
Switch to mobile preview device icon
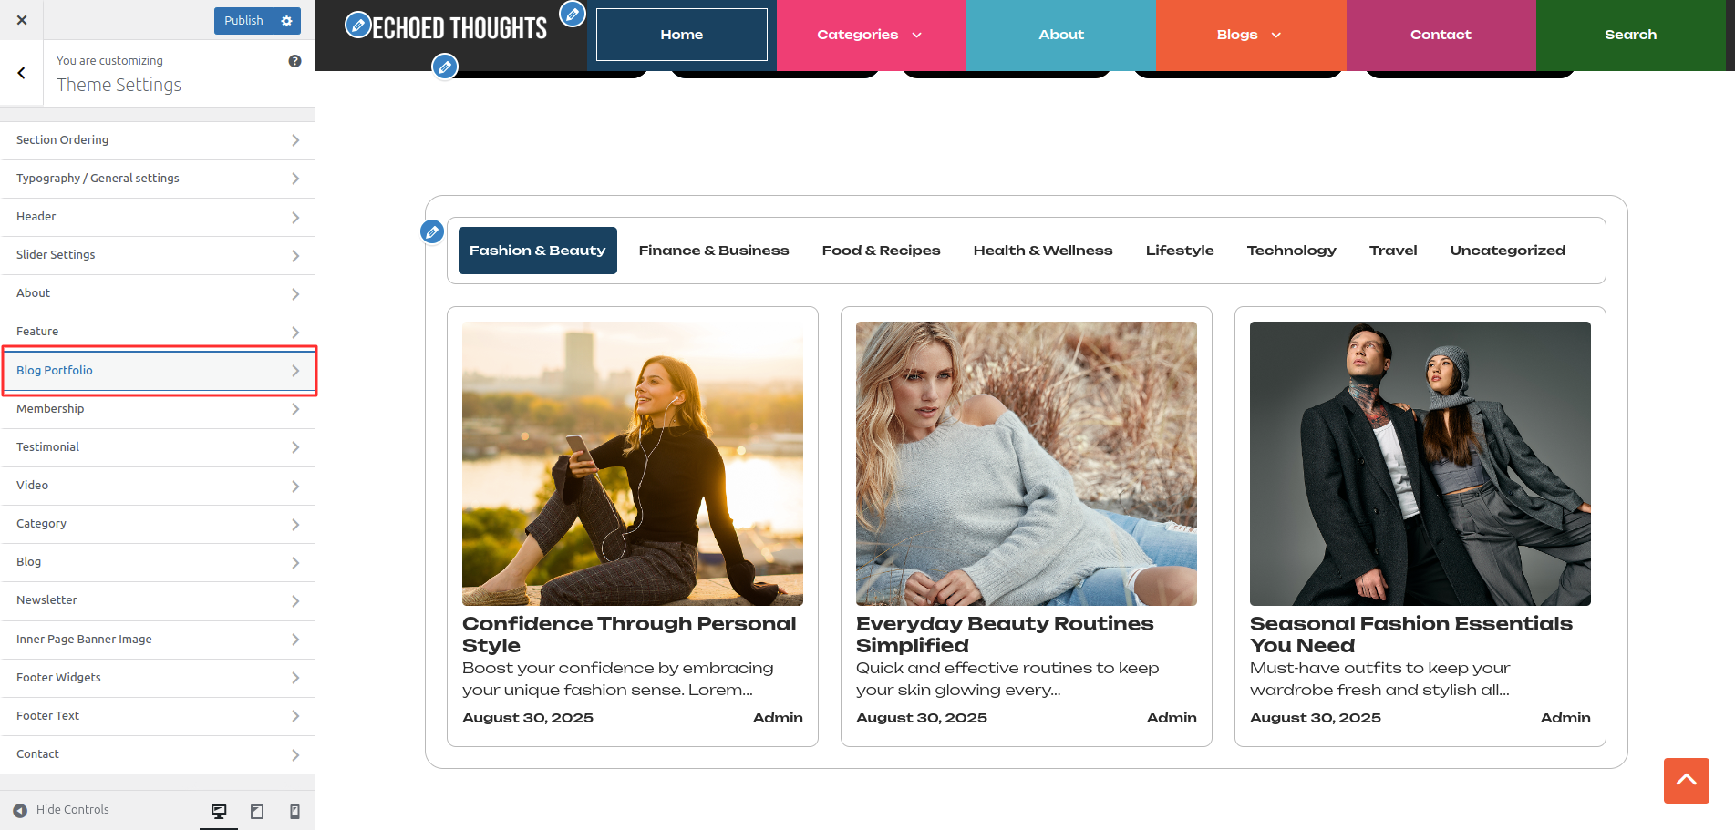[x=294, y=811]
